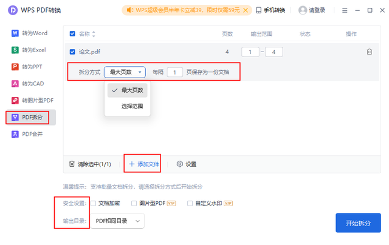Dismiss the WPS超级会员 promo banner

pos(246,10)
